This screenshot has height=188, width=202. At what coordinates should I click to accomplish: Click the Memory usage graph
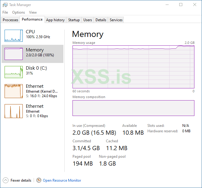tap(133, 67)
